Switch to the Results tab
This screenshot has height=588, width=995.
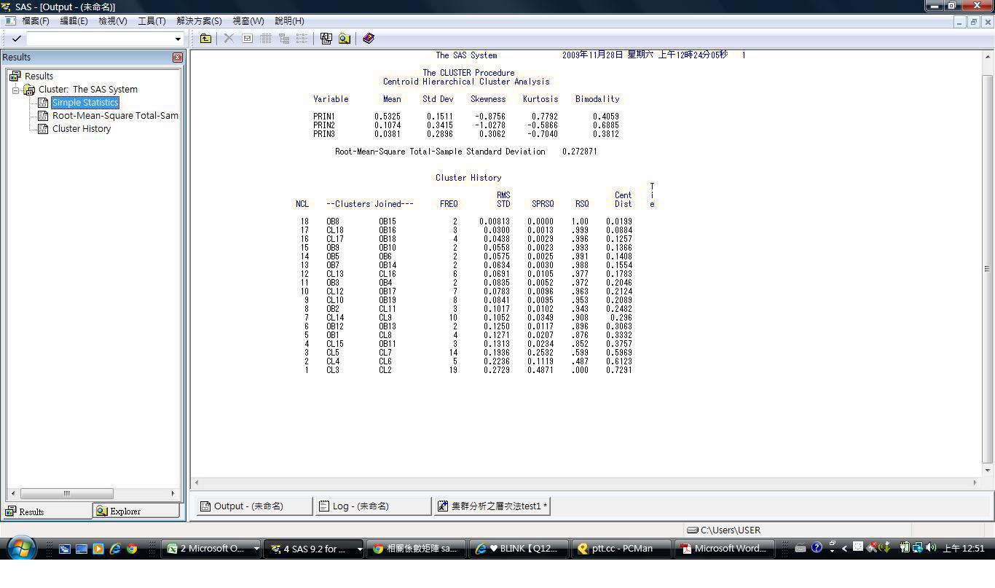(x=47, y=511)
